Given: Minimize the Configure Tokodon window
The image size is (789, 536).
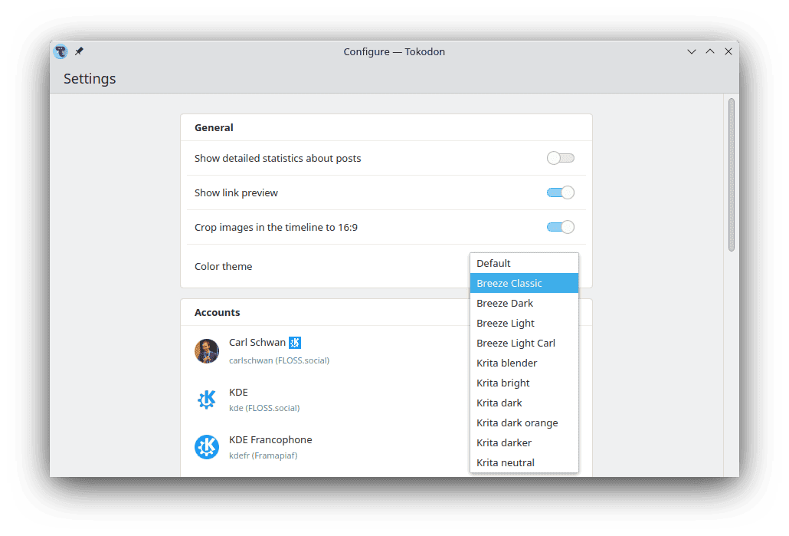Looking at the screenshot, I should click(692, 51).
